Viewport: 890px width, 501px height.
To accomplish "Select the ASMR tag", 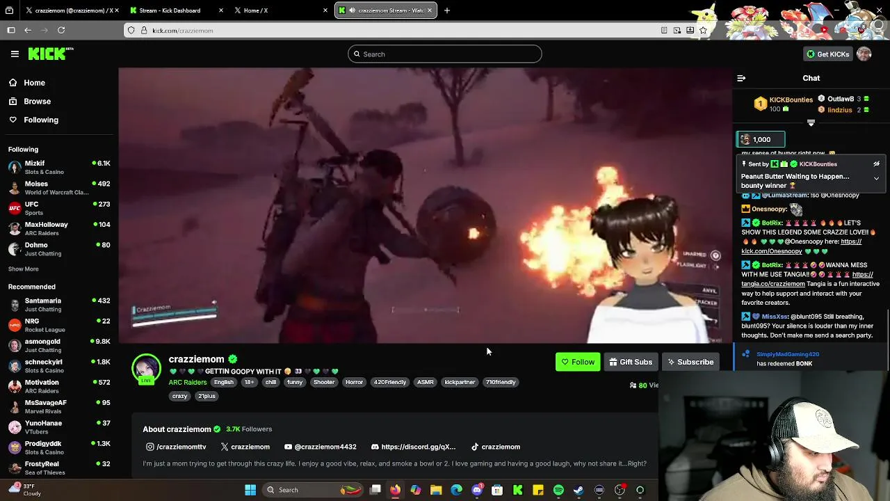I will pyautogui.click(x=426, y=382).
